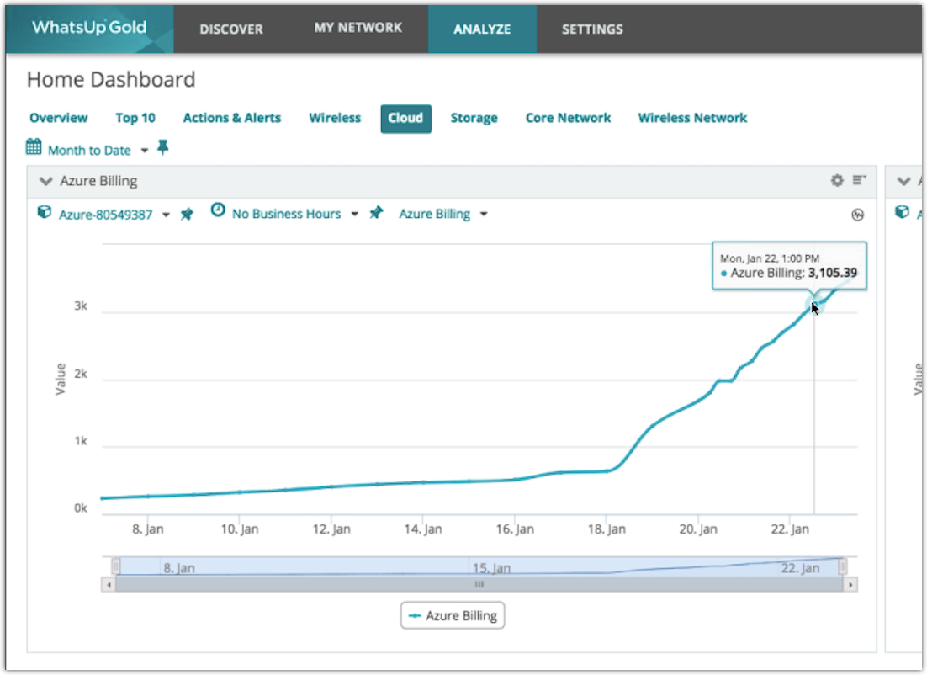Collapse the Azure Billing panel
Screen dimensions: 927x675
tap(46, 181)
